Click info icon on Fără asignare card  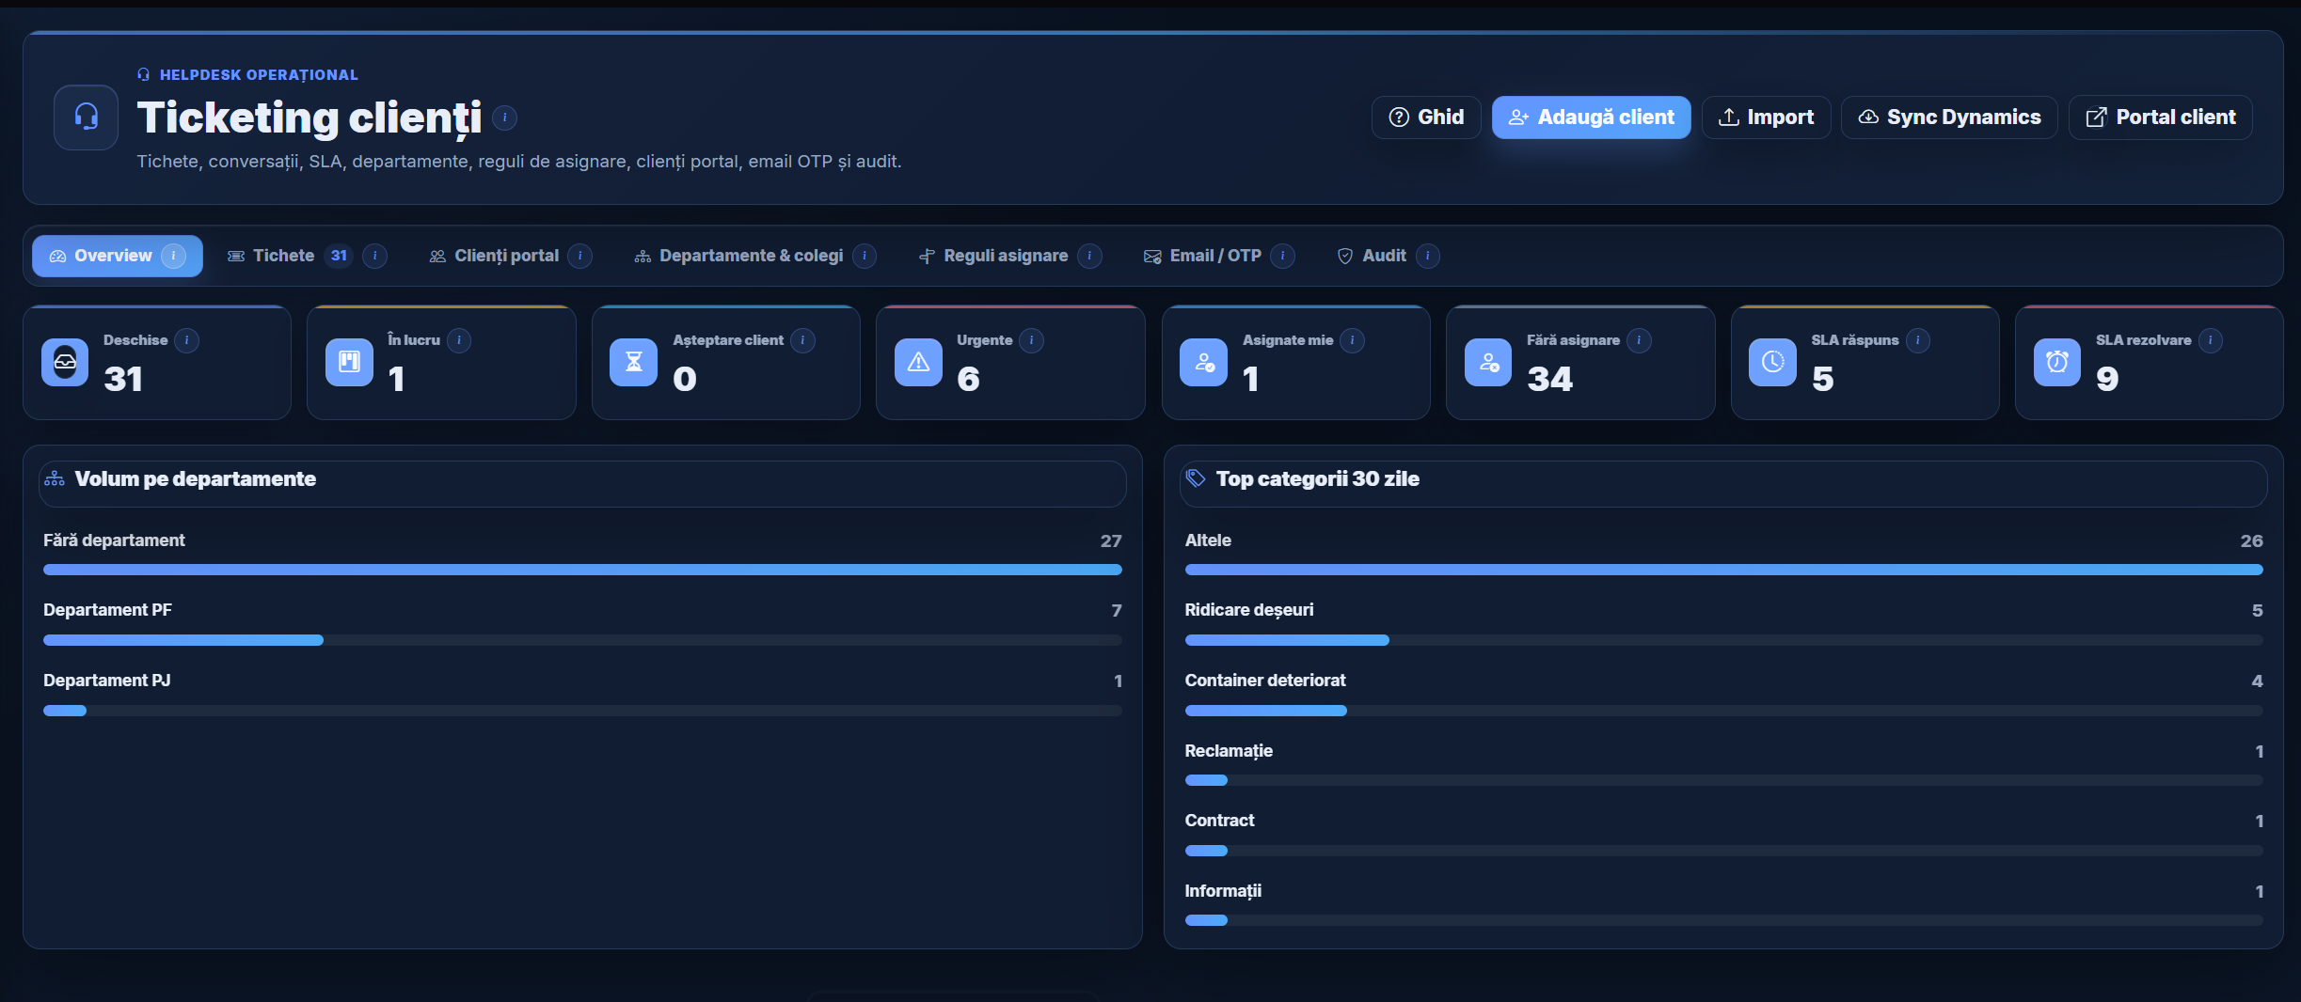[x=1639, y=340]
